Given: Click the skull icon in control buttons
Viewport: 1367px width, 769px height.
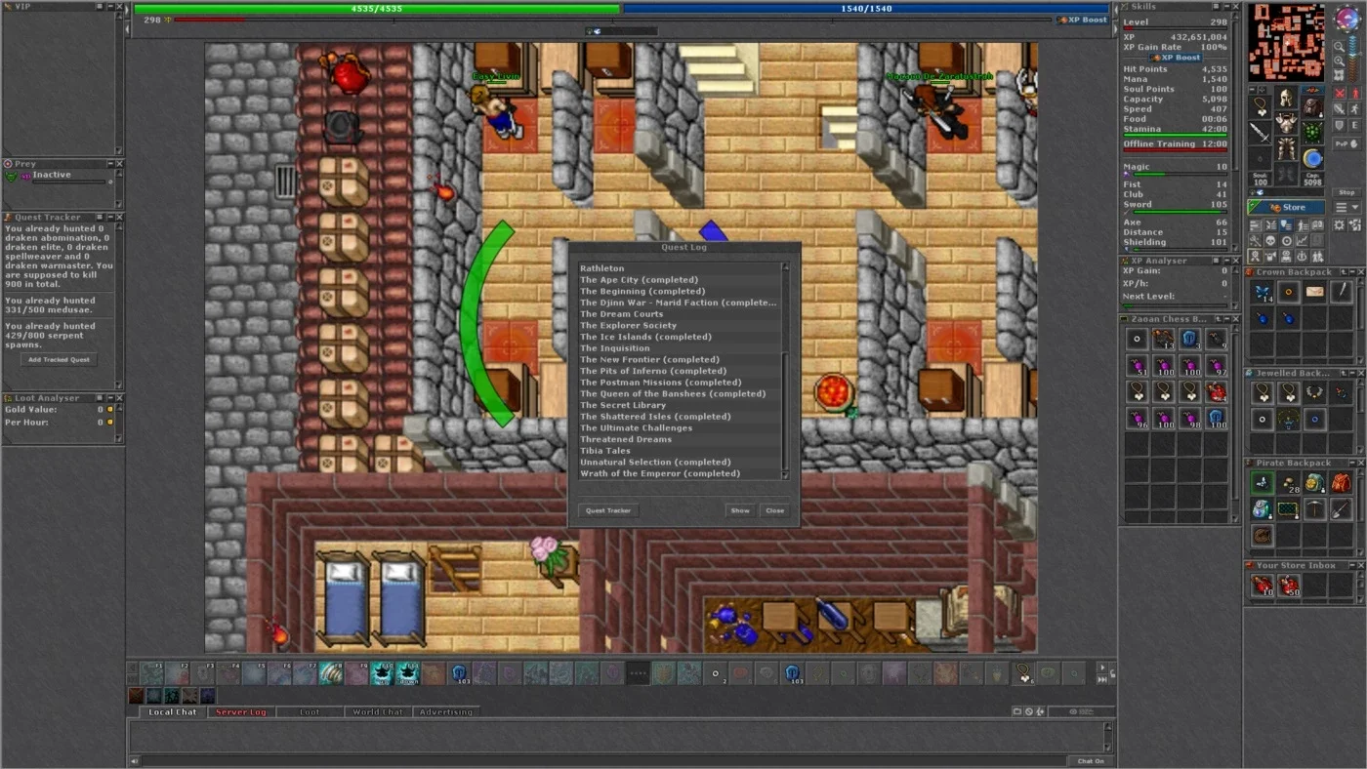Looking at the screenshot, I should tap(1270, 240).
